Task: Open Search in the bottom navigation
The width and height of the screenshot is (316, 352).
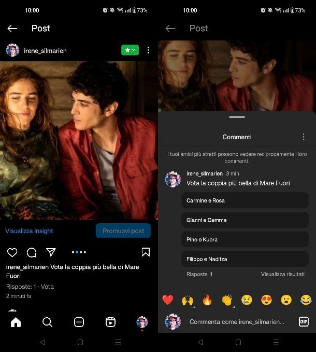Action: [x=47, y=322]
